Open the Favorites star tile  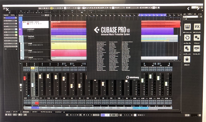(187, 60)
